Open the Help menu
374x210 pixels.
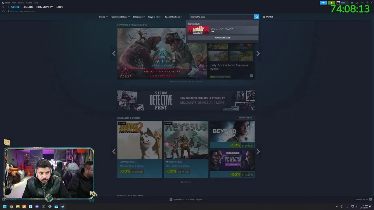point(36,3)
